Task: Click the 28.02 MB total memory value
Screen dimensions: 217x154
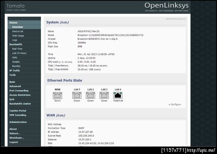Action: tap(82, 66)
